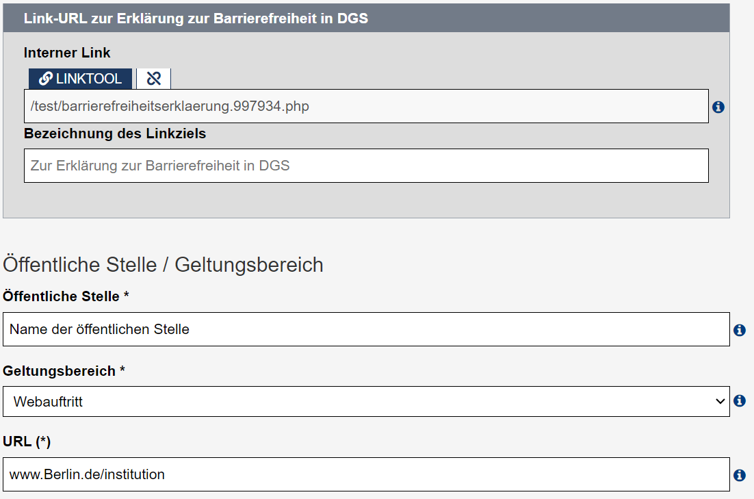Click the info icon next to Öffentliche Stelle
The width and height of the screenshot is (754, 499).
click(x=739, y=329)
